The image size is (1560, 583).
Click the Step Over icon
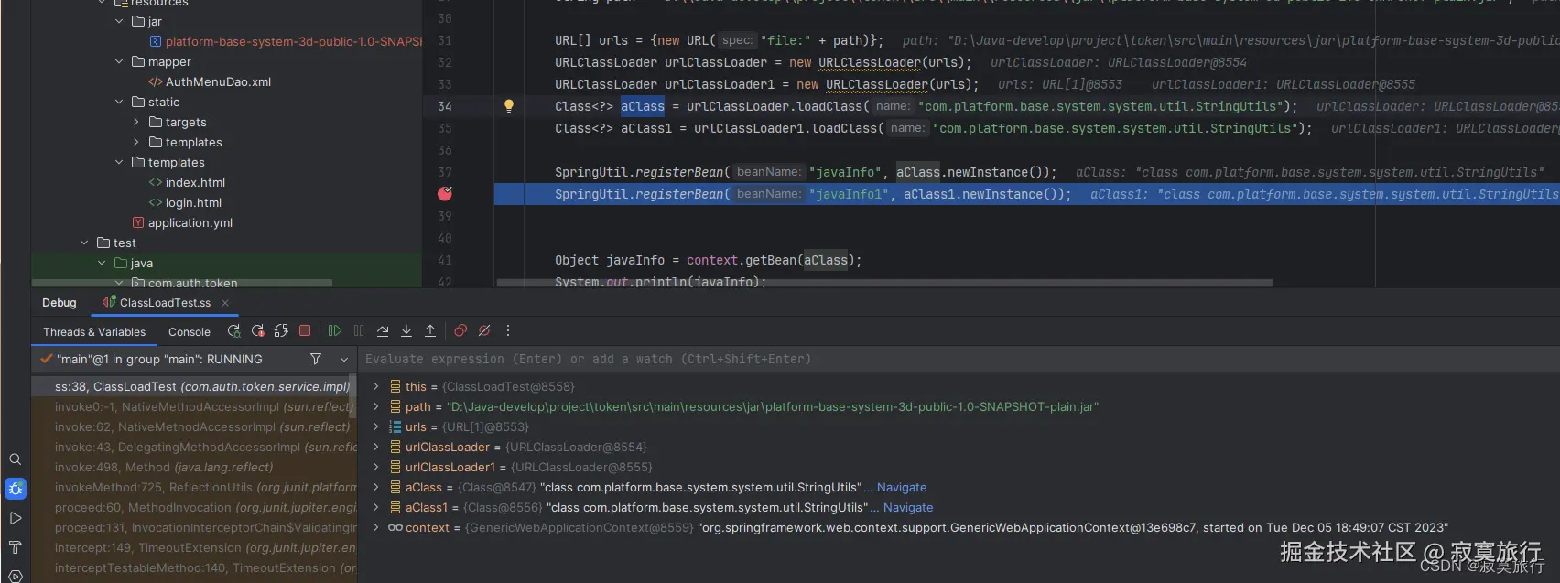383,331
